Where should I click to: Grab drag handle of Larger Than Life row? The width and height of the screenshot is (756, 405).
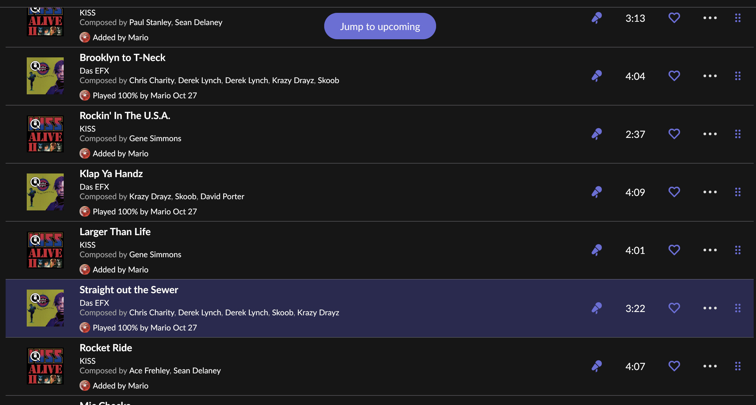738,250
